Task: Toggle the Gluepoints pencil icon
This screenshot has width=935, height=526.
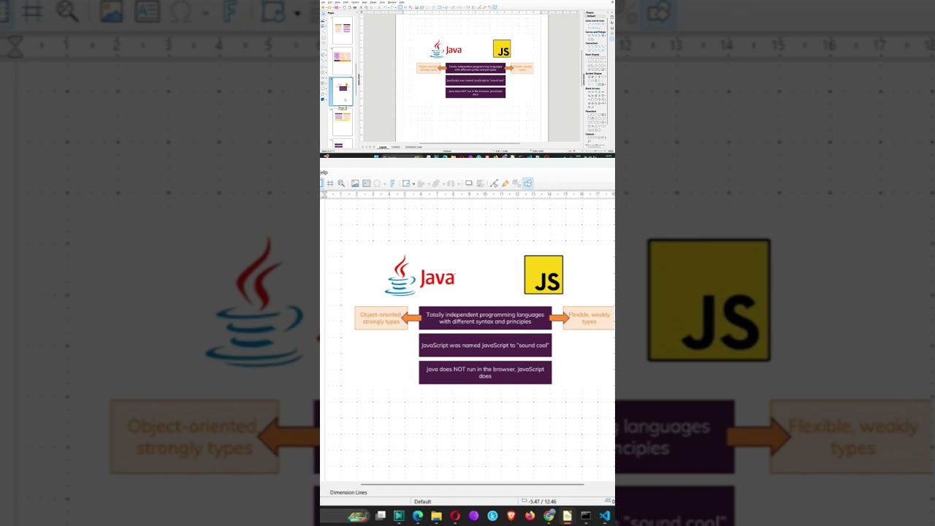Action: point(505,183)
